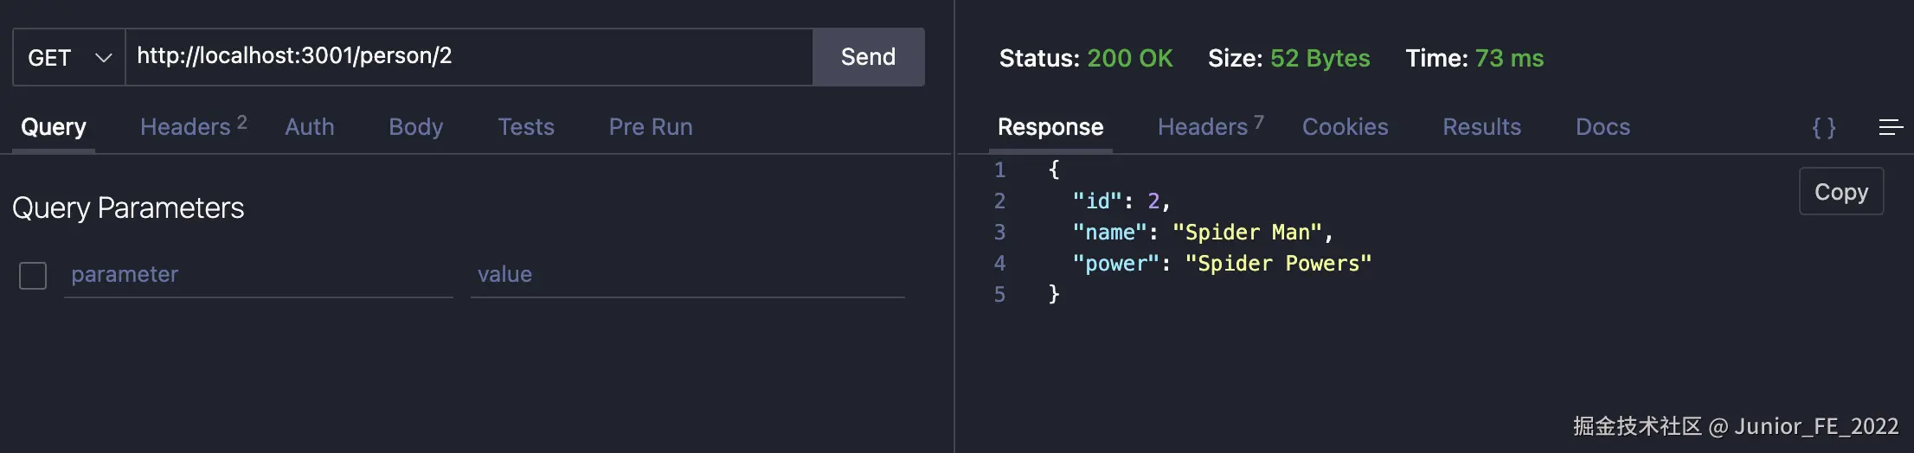Viewport: 1914px width, 453px height.
Task: Click the request URL field
Action: pos(467,57)
